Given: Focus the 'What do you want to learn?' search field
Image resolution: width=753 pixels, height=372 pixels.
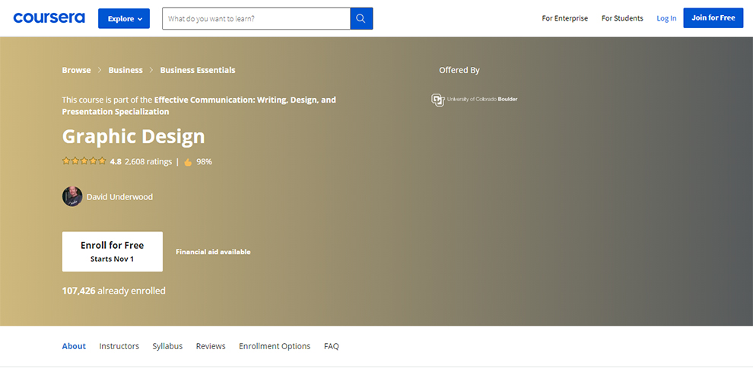Looking at the screenshot, I should [x=256, y=19].
